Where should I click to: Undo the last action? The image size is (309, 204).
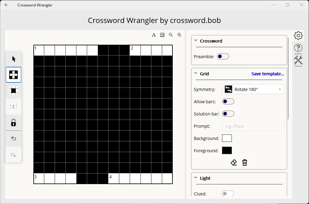[x=13, y=138]
